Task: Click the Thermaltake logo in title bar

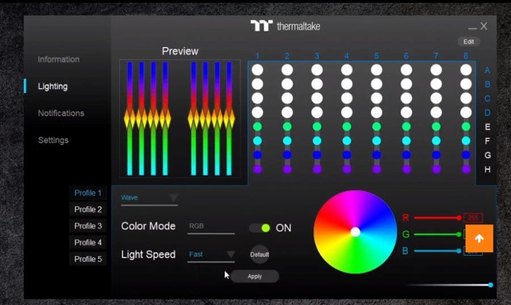Action: pyautogui.click(x=285, y=26)
